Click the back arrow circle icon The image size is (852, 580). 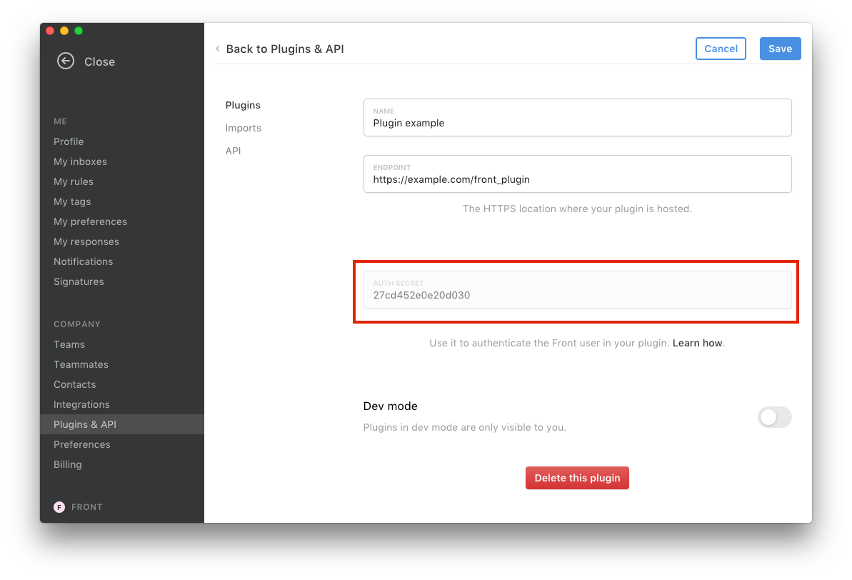pos(66,61)
